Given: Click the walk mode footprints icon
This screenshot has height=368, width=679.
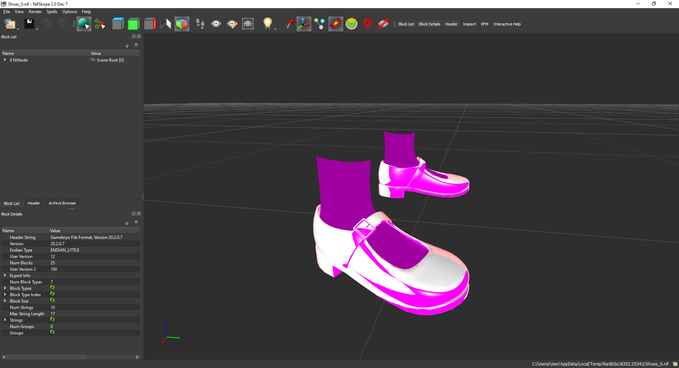Looking at the screenshot, I should [x=200, y=24].
